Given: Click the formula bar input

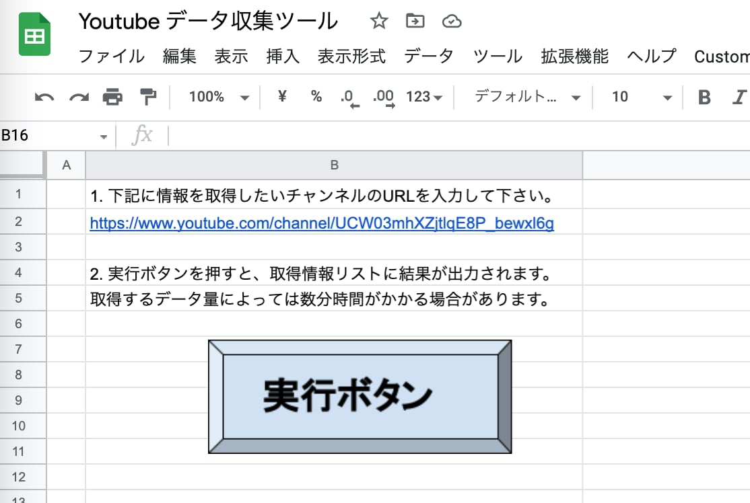Looking at the screenshot, I should click(x=459, y=136).
